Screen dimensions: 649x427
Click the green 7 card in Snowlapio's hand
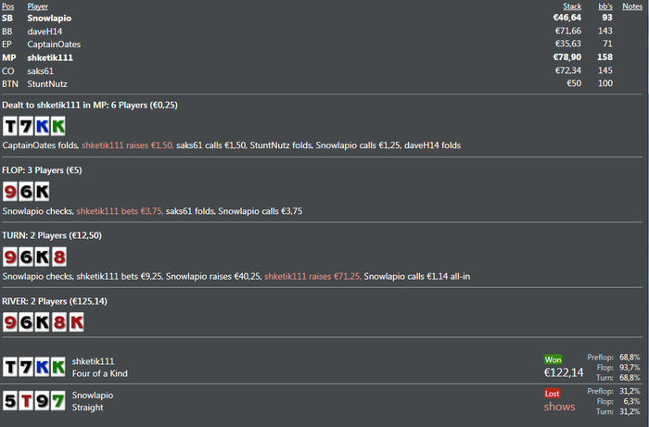58,401
